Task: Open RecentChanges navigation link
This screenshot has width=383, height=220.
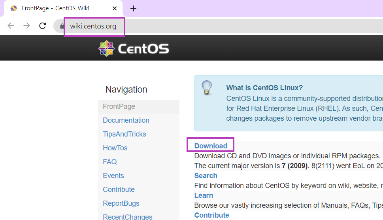Action: pyautogui.click(x=128, y=217)
